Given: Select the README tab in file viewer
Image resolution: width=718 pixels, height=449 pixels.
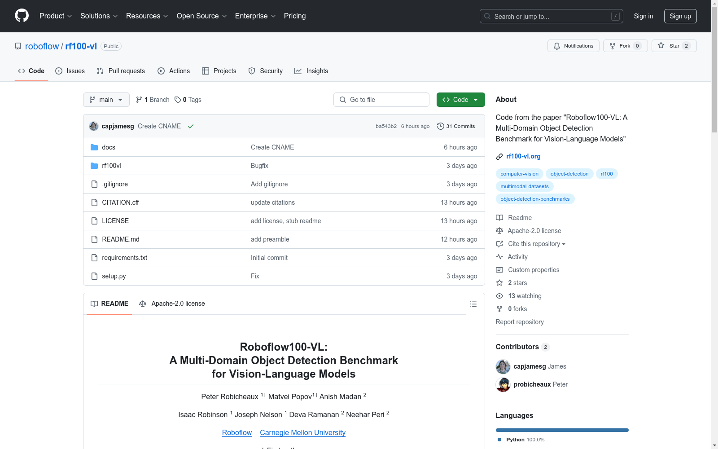Looking at the screenshot, I should click(x=109, y=304).
